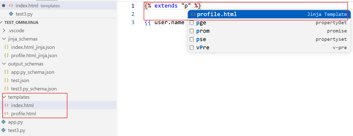Open index.html_jinja.json file
Image resolution: width=353 pixels, height=136 pixels.
point(58,47)
